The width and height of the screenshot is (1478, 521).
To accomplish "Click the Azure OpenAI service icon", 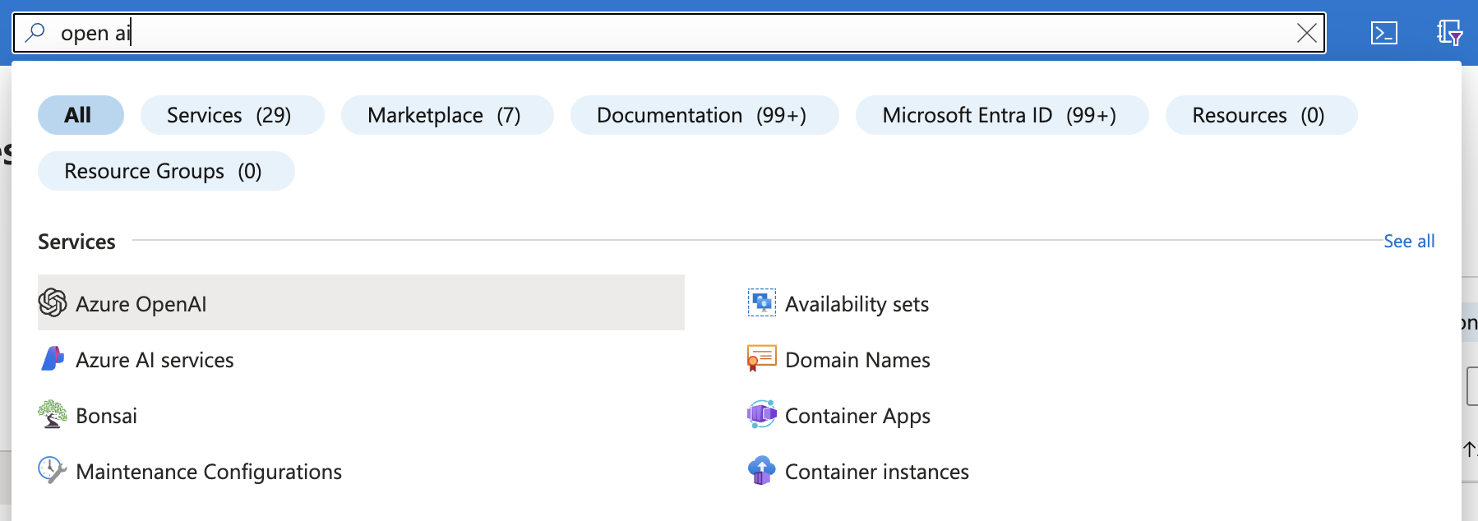I will pyautogui.click(x=53, y=303).
